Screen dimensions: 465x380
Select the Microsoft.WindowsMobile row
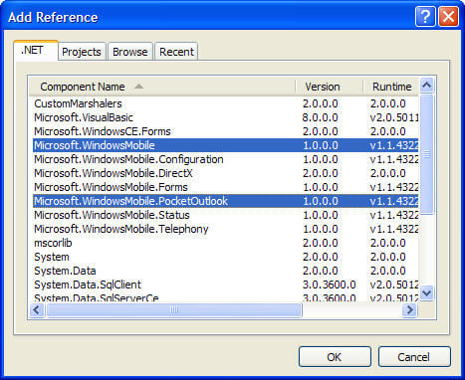(225, 145)
